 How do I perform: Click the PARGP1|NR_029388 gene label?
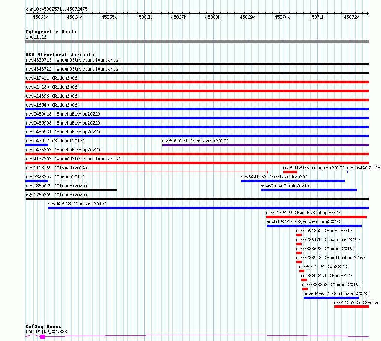click(46, 332)
